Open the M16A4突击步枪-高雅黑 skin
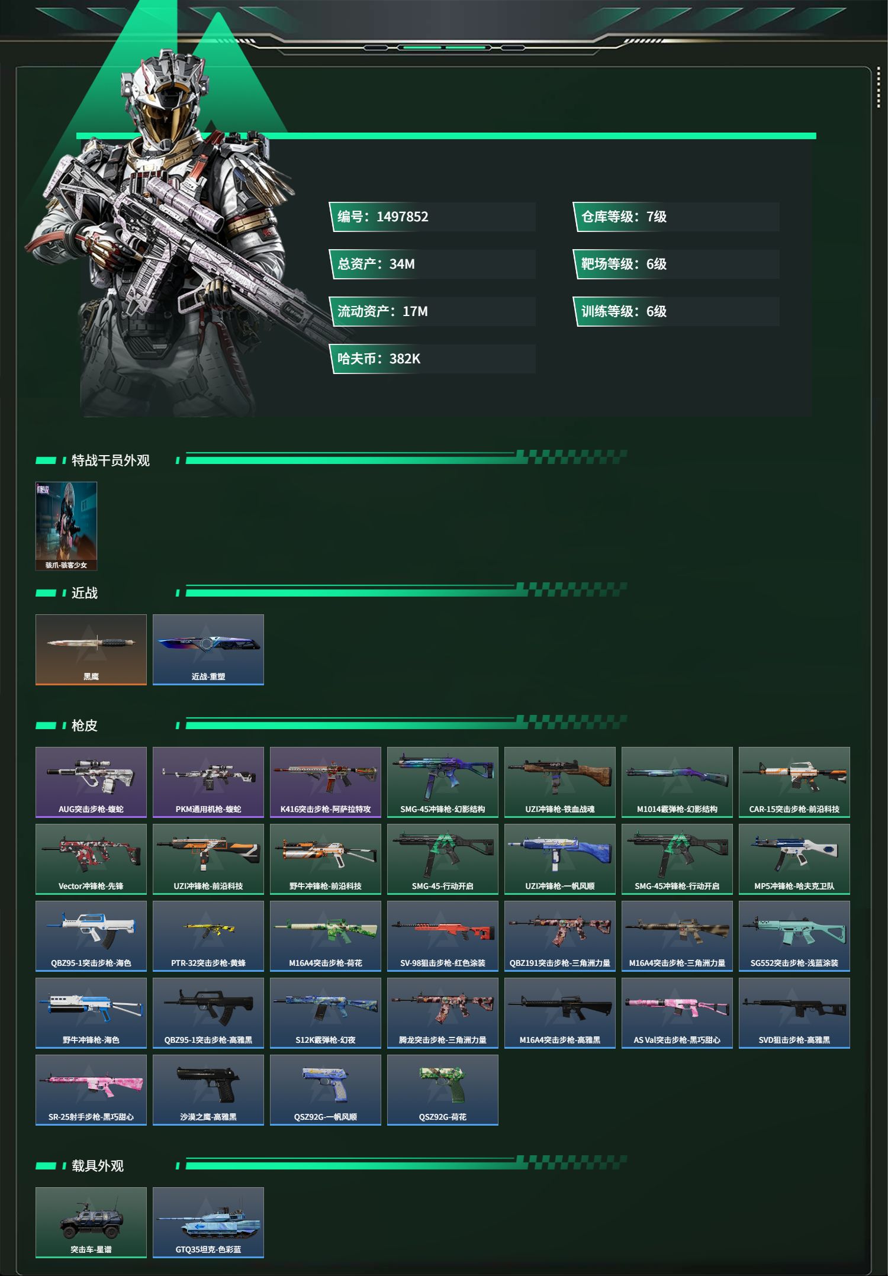Viewport: 888px width, 1276px height. (560, 1013)
